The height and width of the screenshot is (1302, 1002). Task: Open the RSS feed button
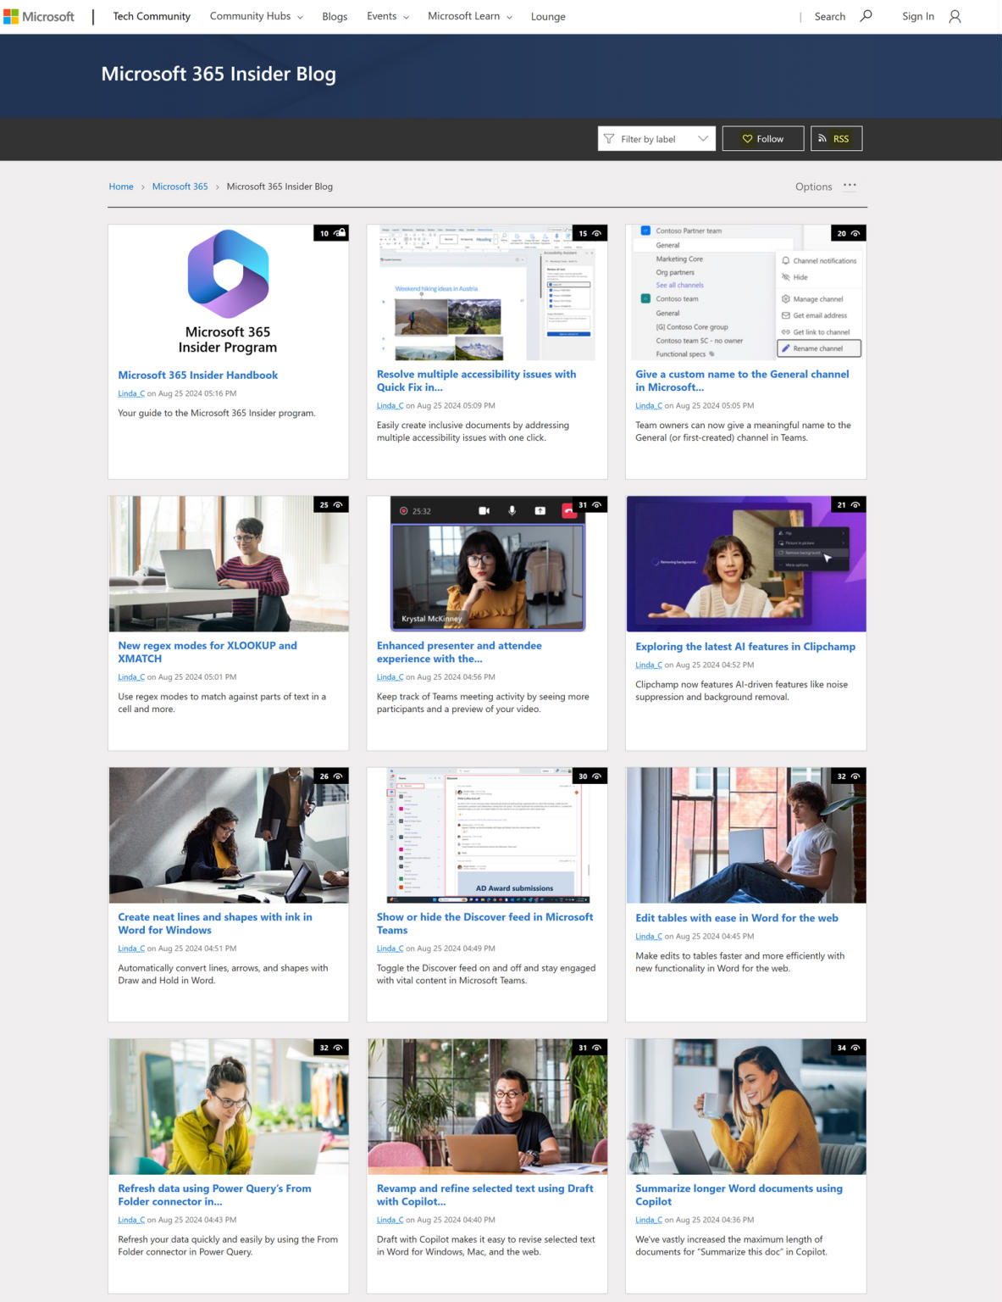click(x=836, y=139)
